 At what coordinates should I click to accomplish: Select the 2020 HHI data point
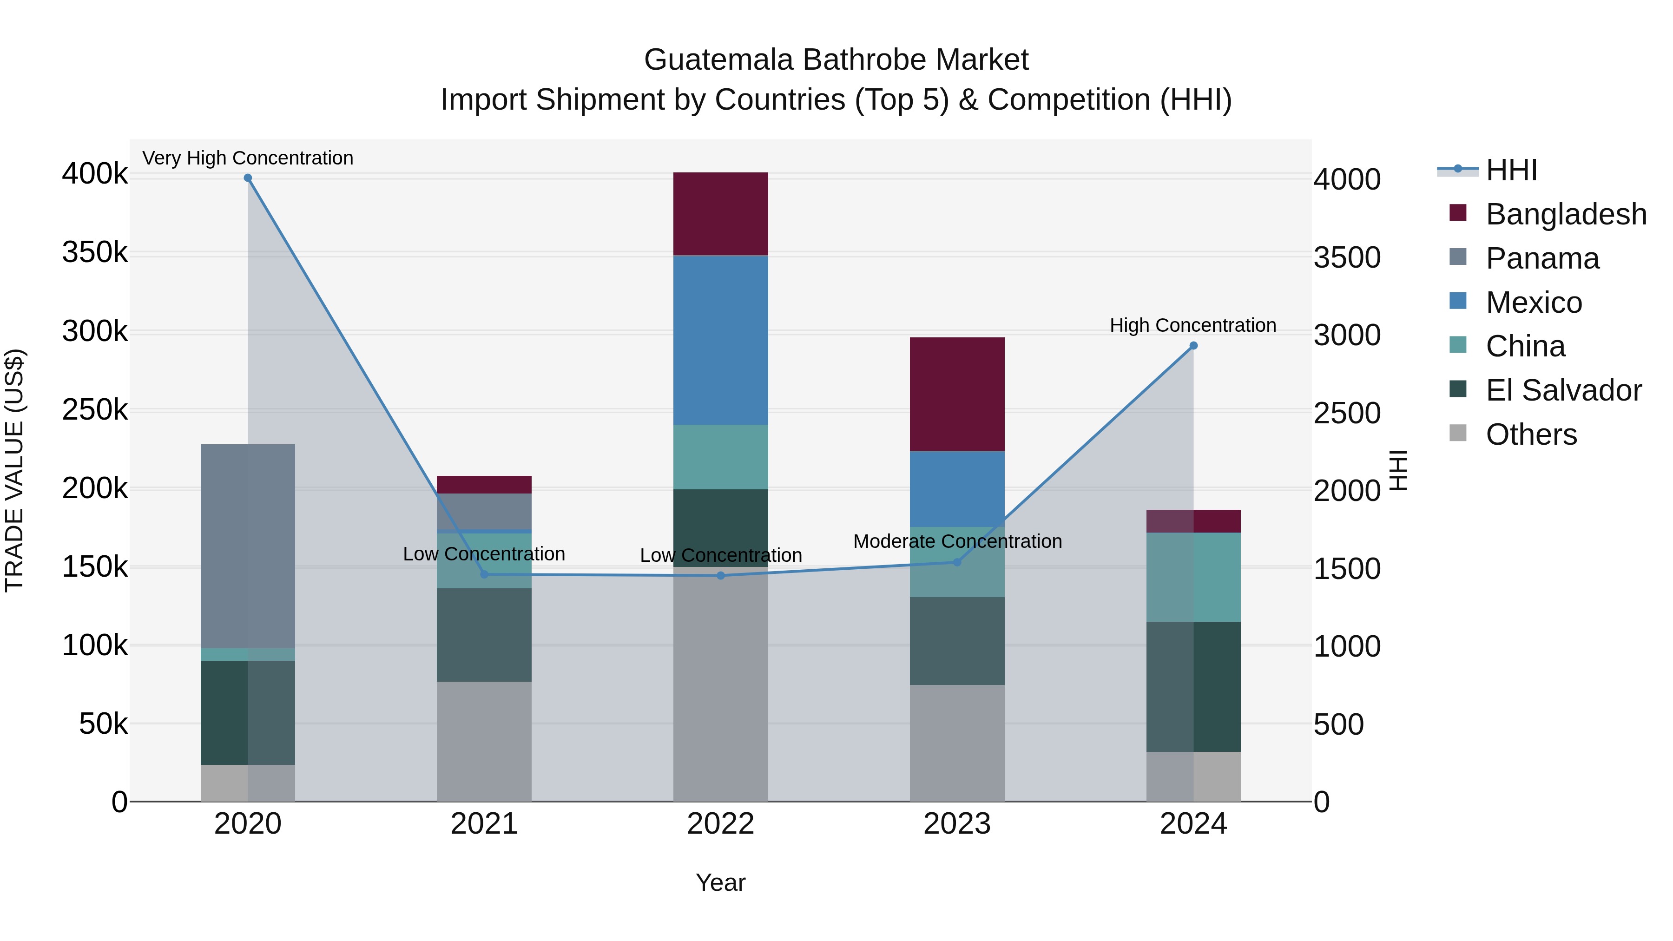click(247, 178)
